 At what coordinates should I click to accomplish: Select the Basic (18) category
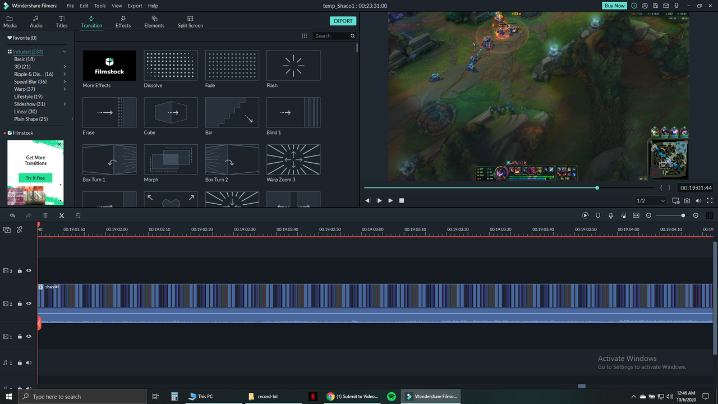coord(24,59)
